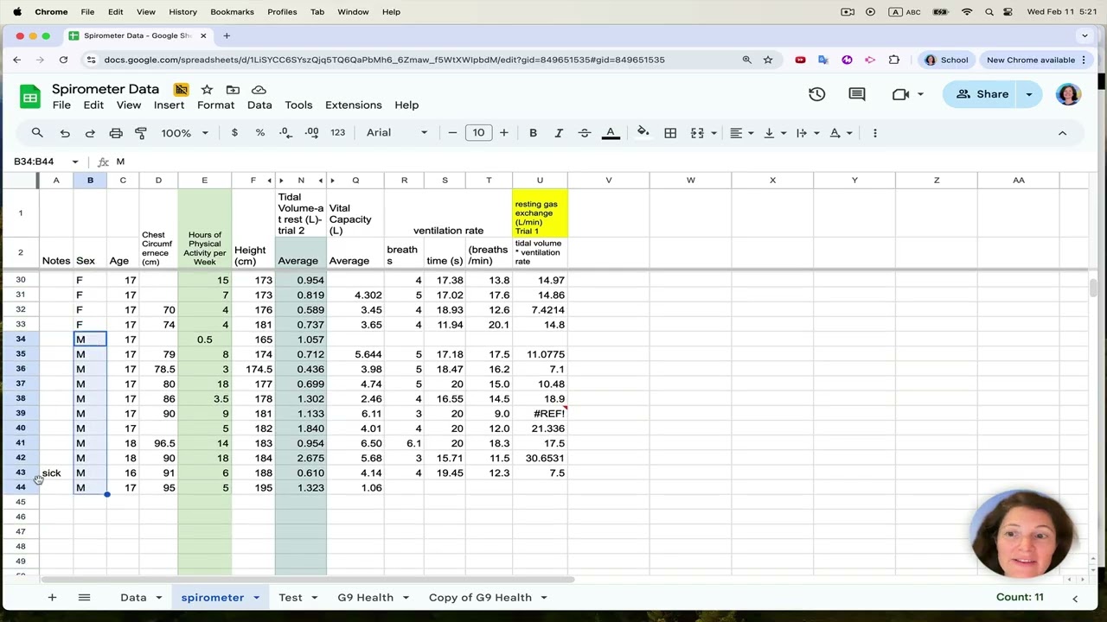This screenshot has width=1107, height=622.
Task: Open the zoom level dropdown
Action: (185, 133)
